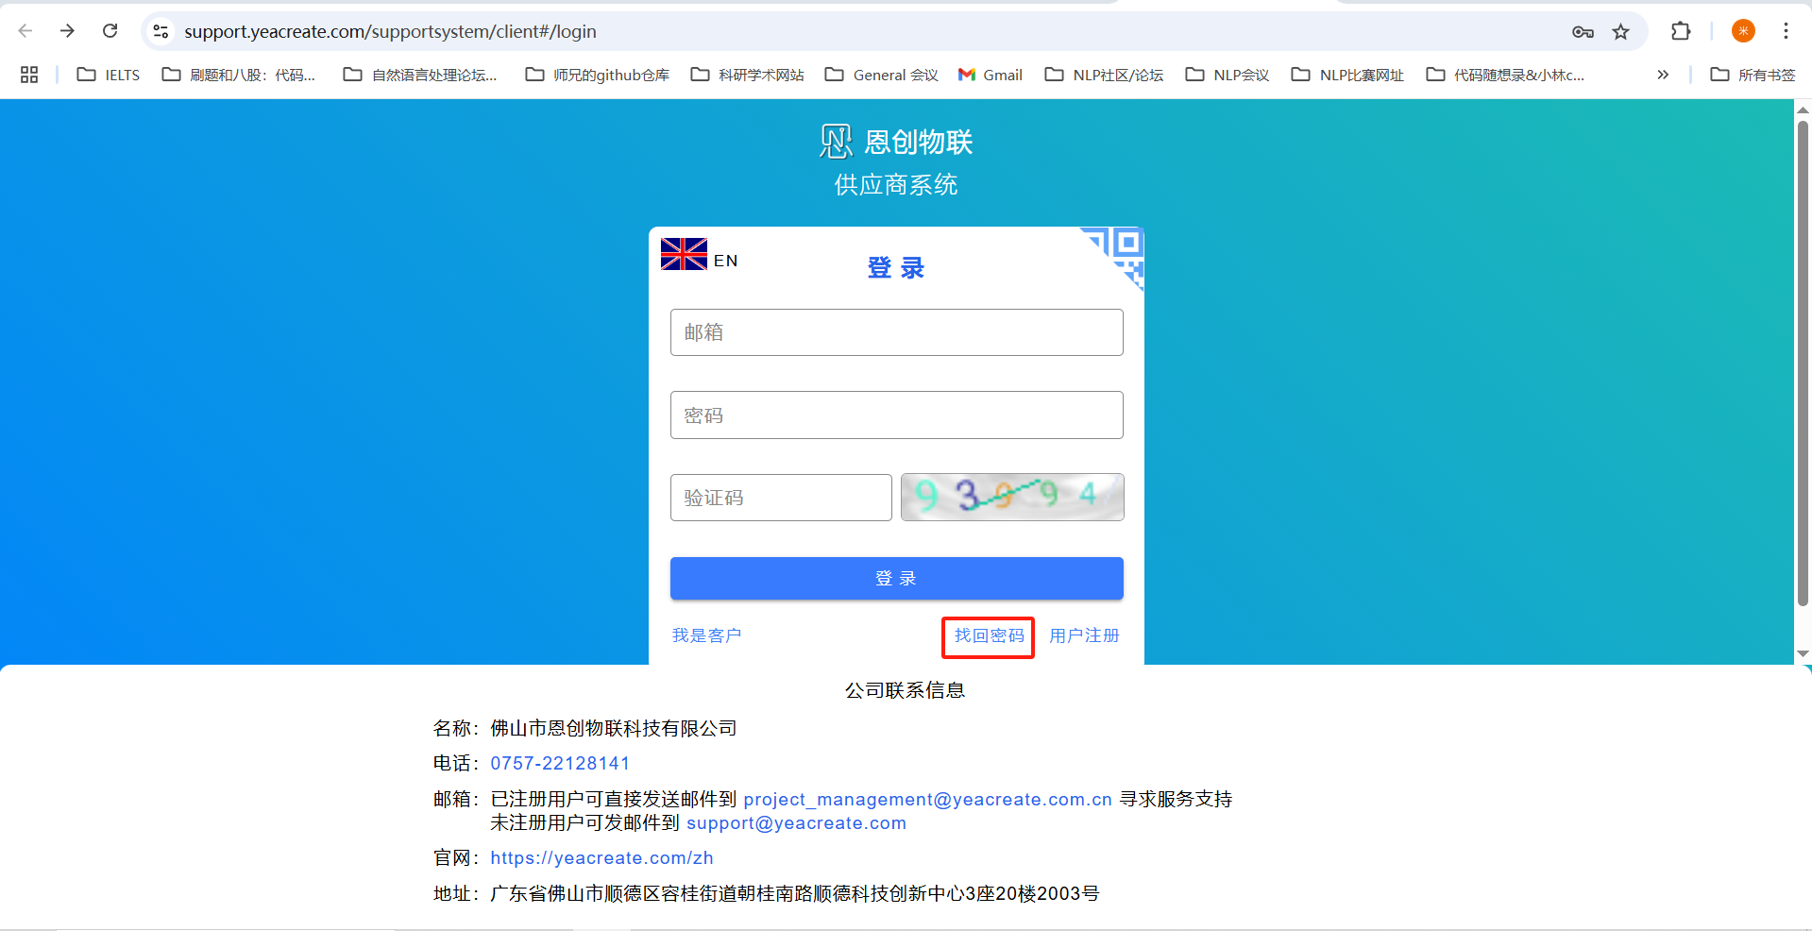The width and height of the screenshot is (1812, 931).
Task: Open the Chrome three-dot menu
Action: coord(1786,31)
